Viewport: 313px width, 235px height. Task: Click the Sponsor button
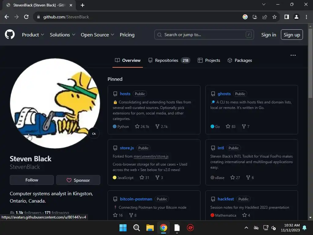coord(78,180)
